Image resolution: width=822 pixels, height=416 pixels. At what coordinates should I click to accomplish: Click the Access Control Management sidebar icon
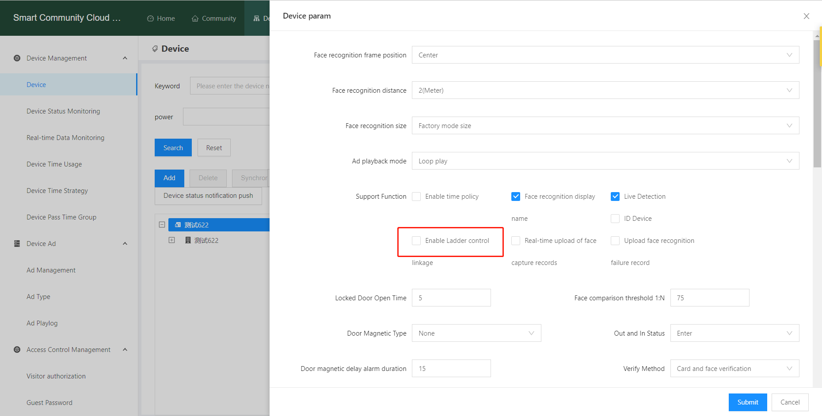(17, 349)
